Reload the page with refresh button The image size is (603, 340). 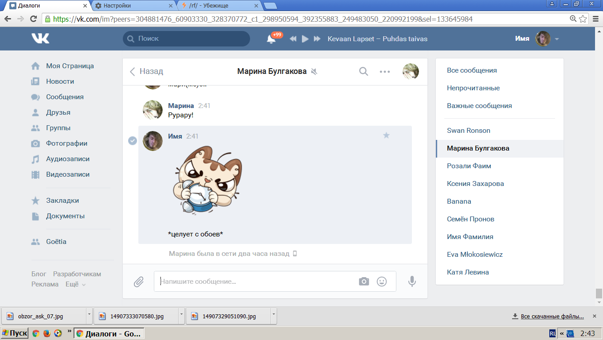[x=33, y=19]
